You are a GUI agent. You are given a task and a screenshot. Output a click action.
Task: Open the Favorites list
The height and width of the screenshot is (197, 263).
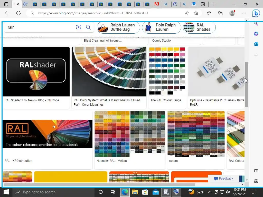[209, 13]
